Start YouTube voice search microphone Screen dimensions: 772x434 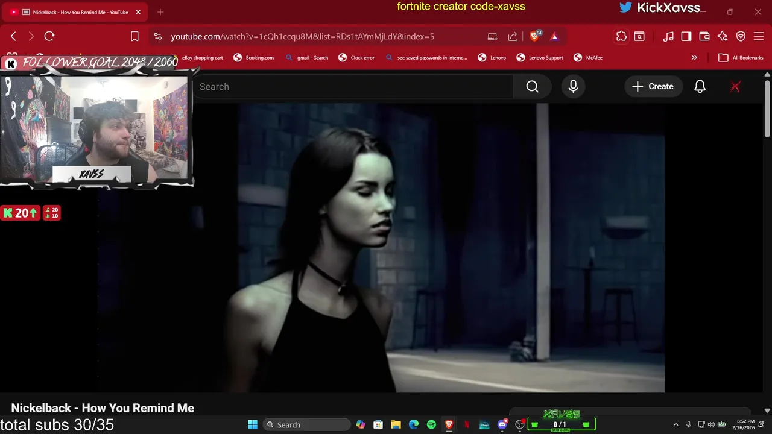573,87
